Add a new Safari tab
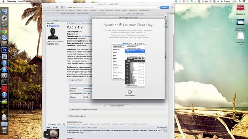Image resolution: width=248 pixels, height=139 pixels. pyautogui.click(x=168, y=14)
